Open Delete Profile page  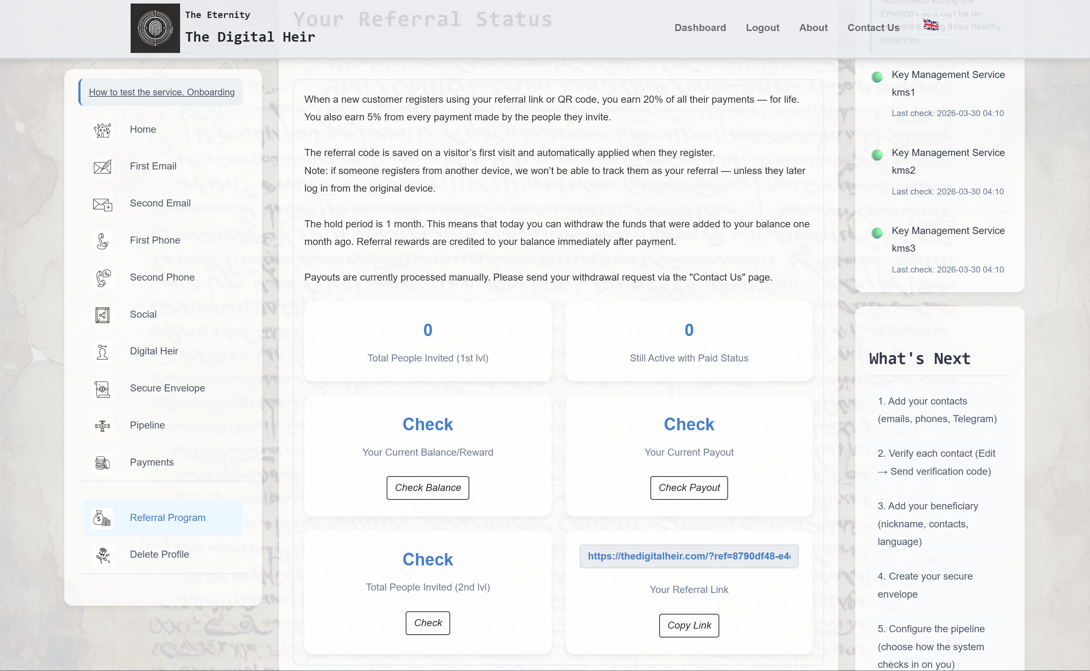[x=163, y=555]
